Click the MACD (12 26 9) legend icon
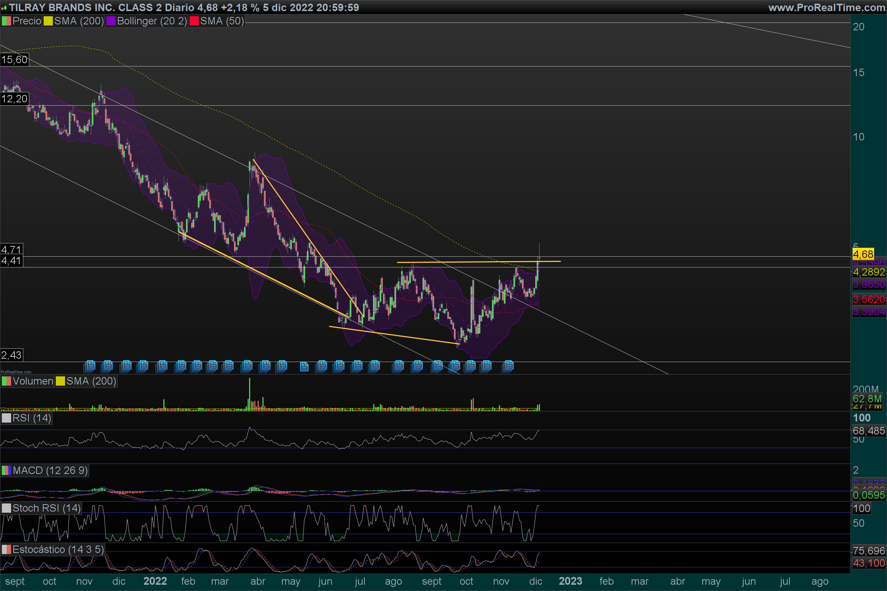The height and width of the screenshot is (591, 887). tap(6, 470)
